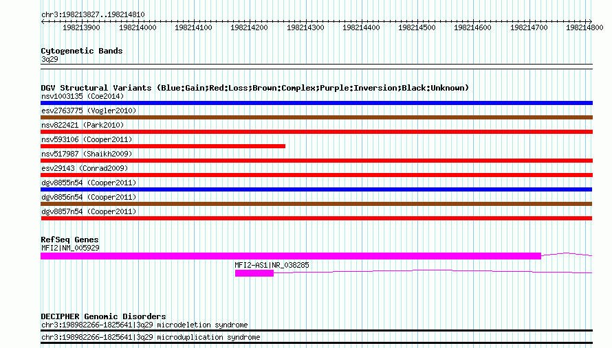Viewport: 612px width, 348px height.
Task: Select the 3q29 microduplication syndrome label
Action: coord(151,337)
